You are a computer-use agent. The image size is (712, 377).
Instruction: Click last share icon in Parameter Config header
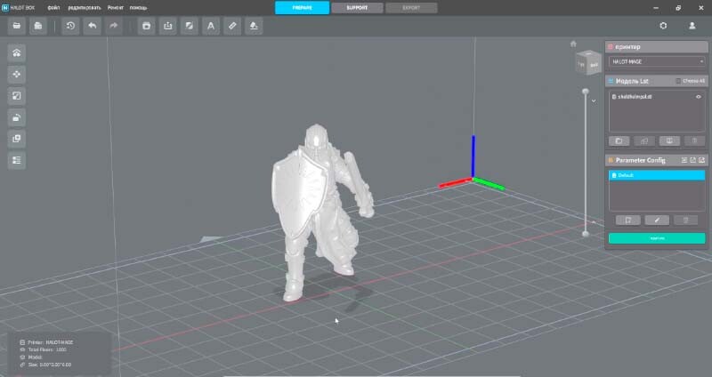[x=701, y=160]
